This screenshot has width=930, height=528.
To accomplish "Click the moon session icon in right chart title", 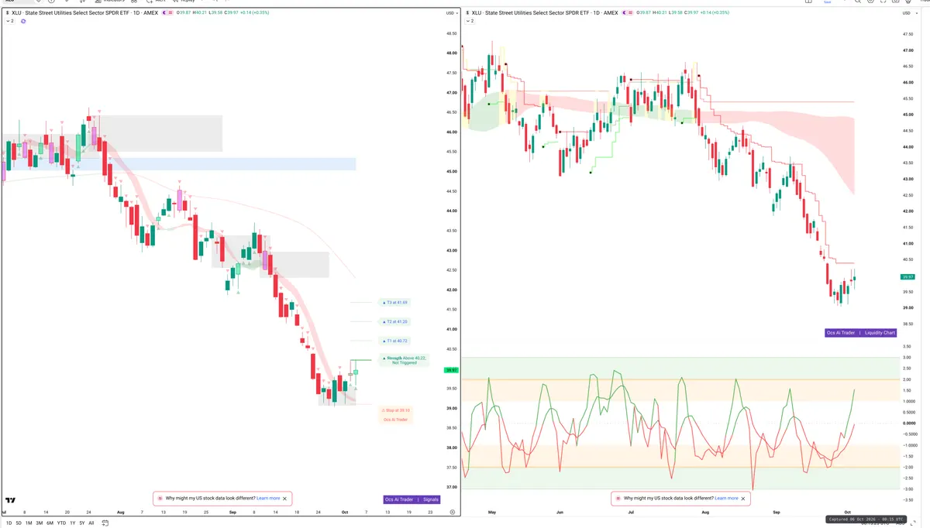I will tap(623, 13).
